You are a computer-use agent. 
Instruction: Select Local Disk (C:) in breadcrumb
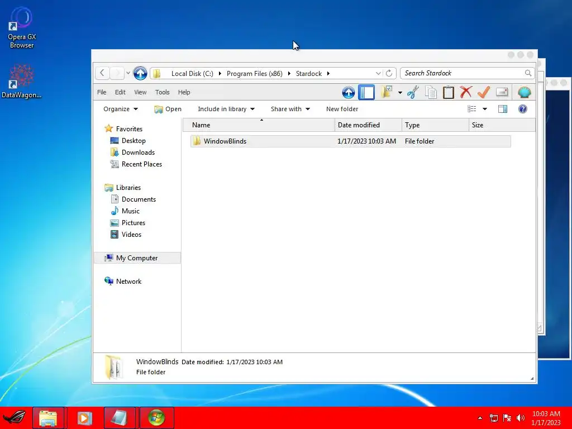pos(192,74)
